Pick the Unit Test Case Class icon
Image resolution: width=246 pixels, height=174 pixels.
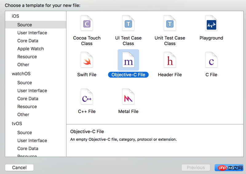[x=170, y=23]
